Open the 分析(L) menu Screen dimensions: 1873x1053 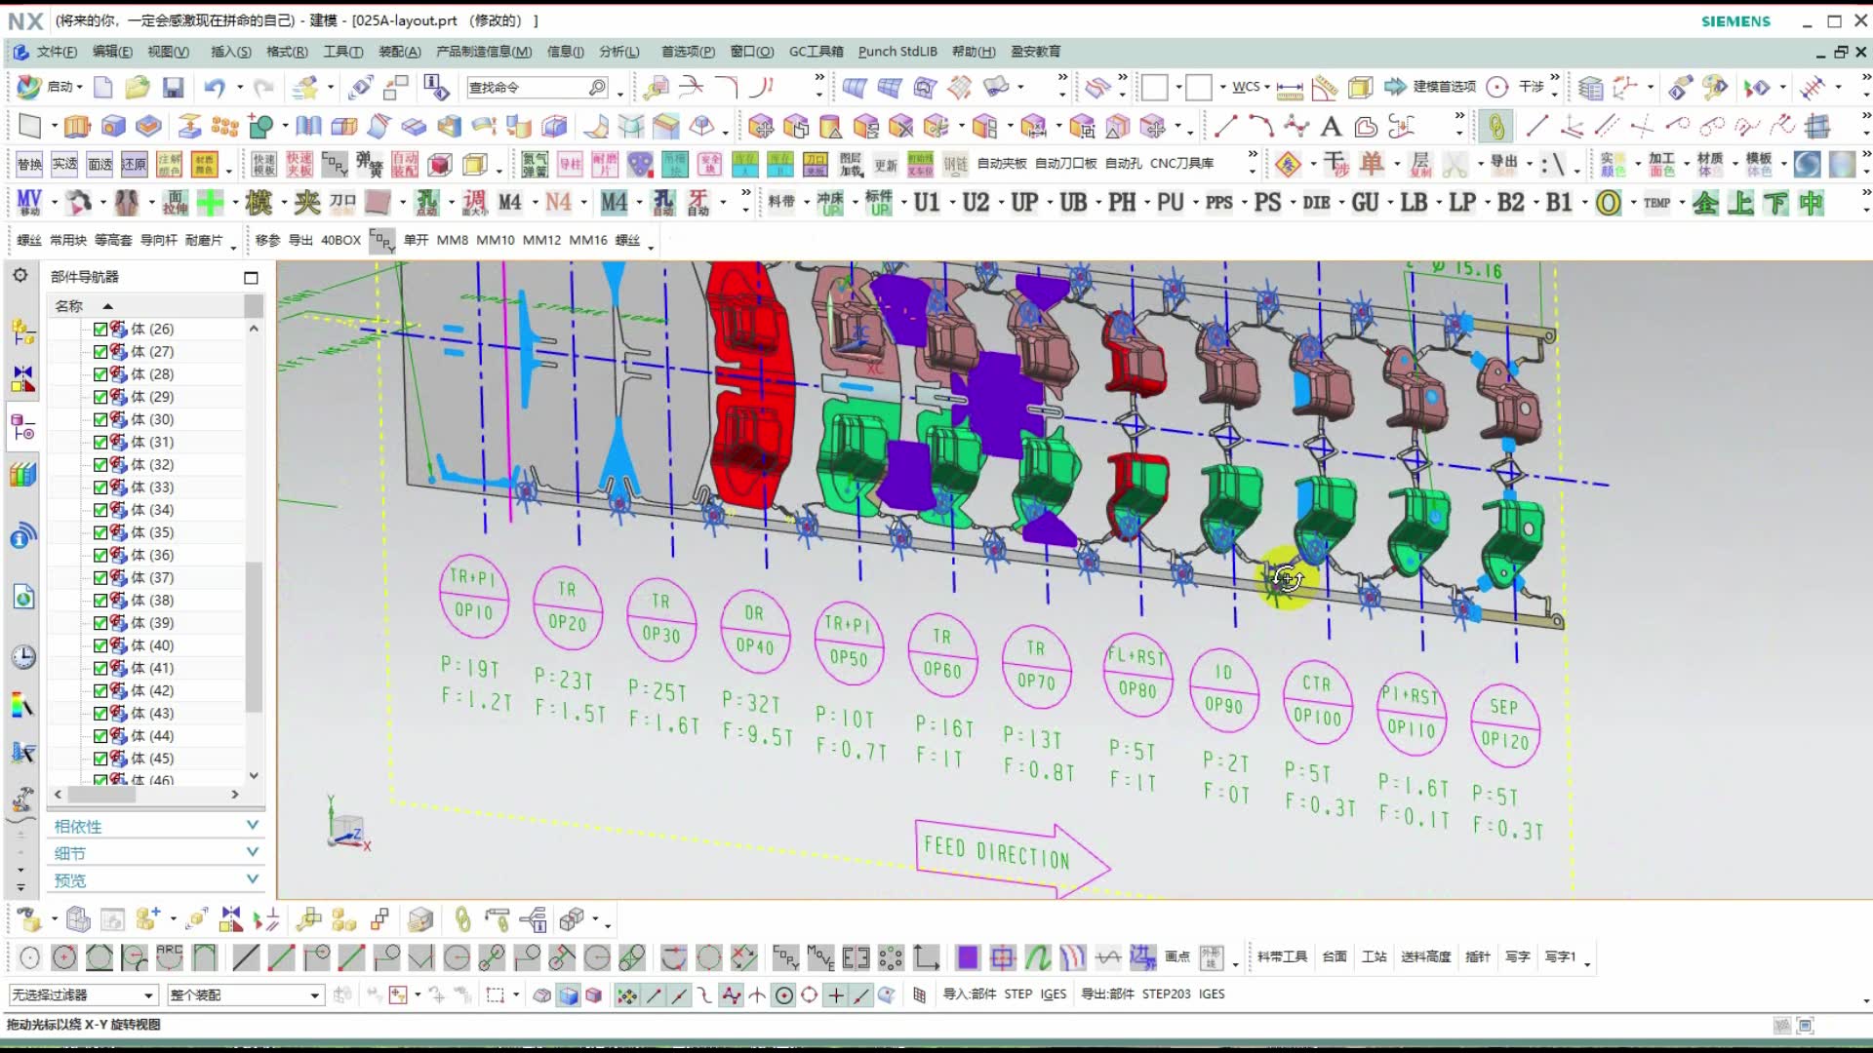pyautogui.click(x=619, y=52)
